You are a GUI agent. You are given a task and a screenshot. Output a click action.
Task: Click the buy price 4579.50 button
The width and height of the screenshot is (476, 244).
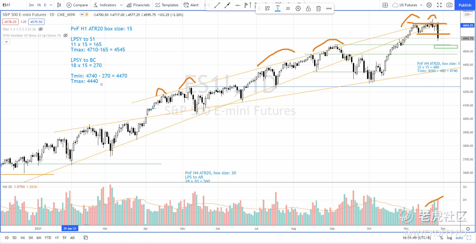[37, 22]
